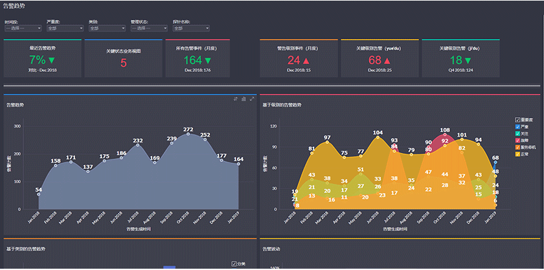Expand the 告警趋势 chart to fullscreen

click(251, 99)
